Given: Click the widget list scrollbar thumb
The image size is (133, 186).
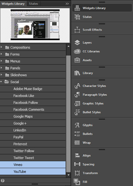Looking at the screenshot, I should tap(68, 114).
